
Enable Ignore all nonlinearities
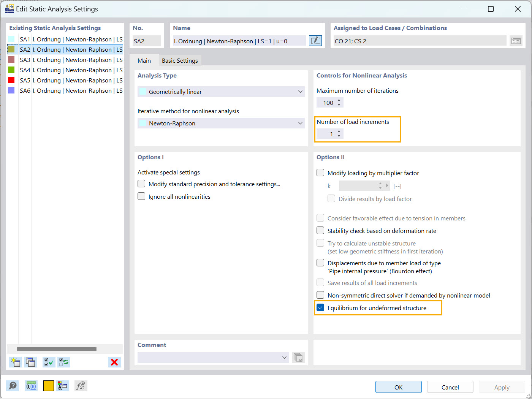[141, 196]
